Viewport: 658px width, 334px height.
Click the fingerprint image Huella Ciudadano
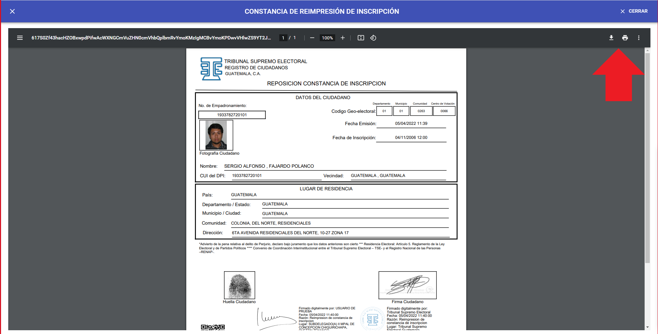239,285
